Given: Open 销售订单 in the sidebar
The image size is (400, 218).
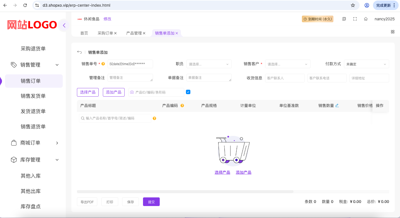Looking at the screenshot, I should [34, 81].
